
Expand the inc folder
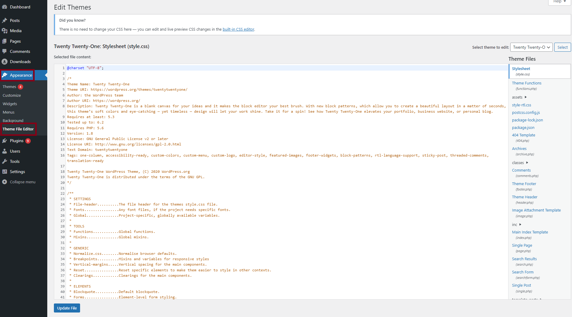coord(516,224)
